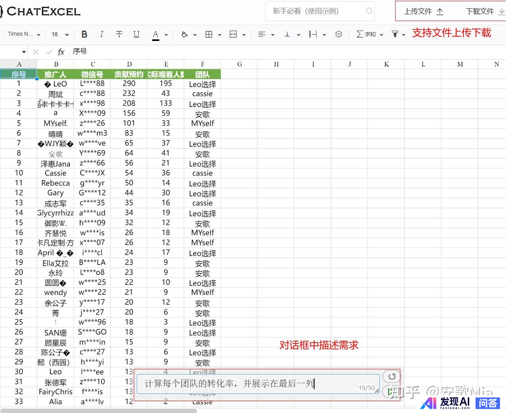Viewport: 506px width, 413px height.
Task: Click the fx insert function icon
Action: (61, 52)
